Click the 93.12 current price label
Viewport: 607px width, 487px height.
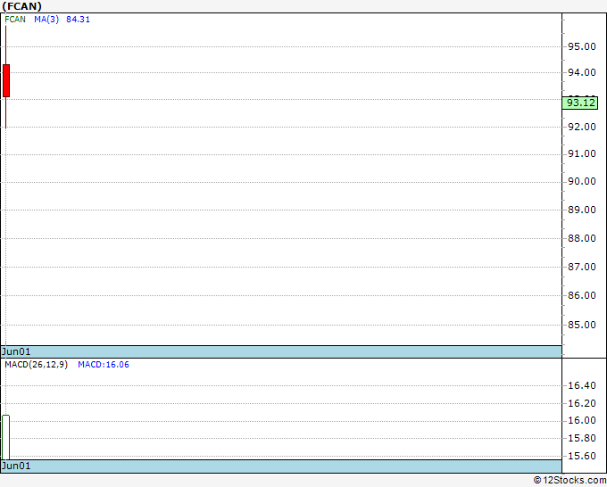[580, 103]
